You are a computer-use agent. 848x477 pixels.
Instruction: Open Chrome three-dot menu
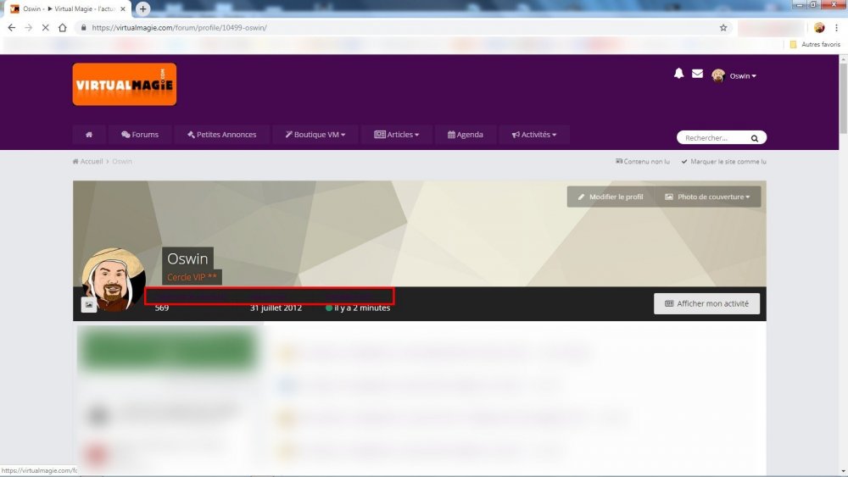836,27
